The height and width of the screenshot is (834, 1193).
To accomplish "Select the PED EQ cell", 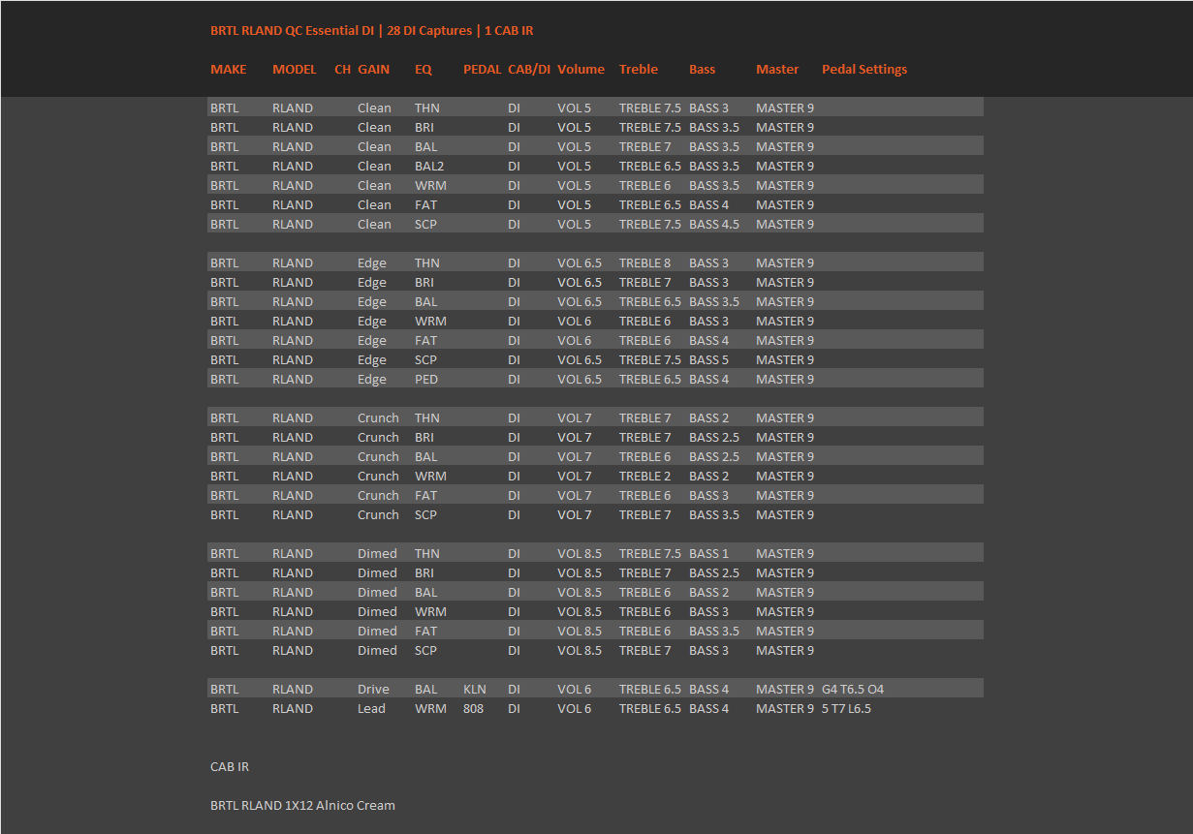I will [426, 379].
